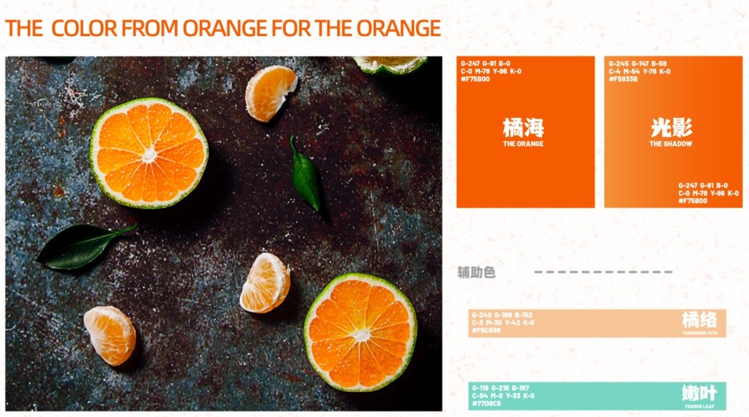Image resolution: width=749 pixels, height=417 pixels.
Task: Click the #F75B00 hex code in the orange swatch
Action: [475, 79]
